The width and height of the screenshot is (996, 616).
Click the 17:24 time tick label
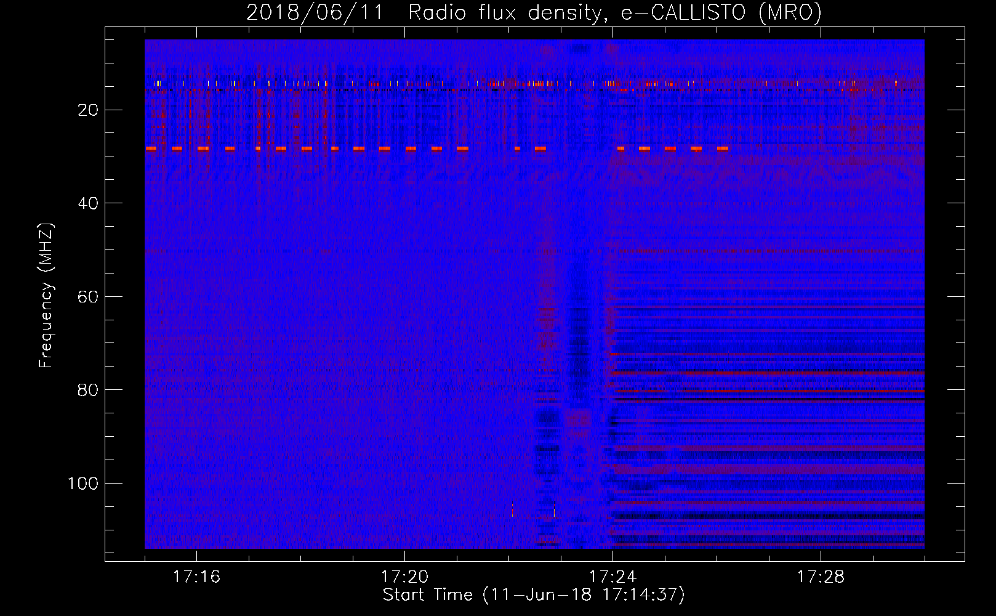coord(612,577)
